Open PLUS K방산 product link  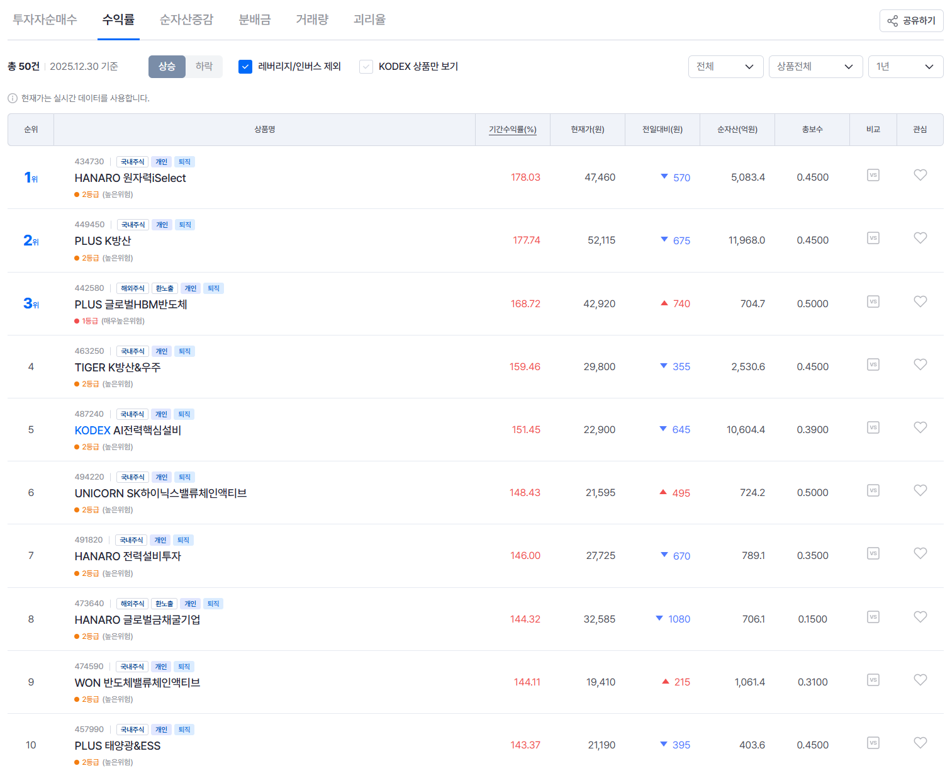pyautogui.click(x=103, y=241)
